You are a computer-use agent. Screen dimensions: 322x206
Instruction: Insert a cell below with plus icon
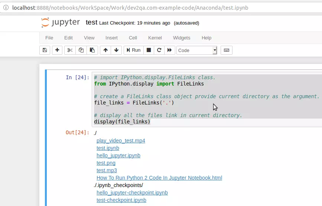point(57,50)
